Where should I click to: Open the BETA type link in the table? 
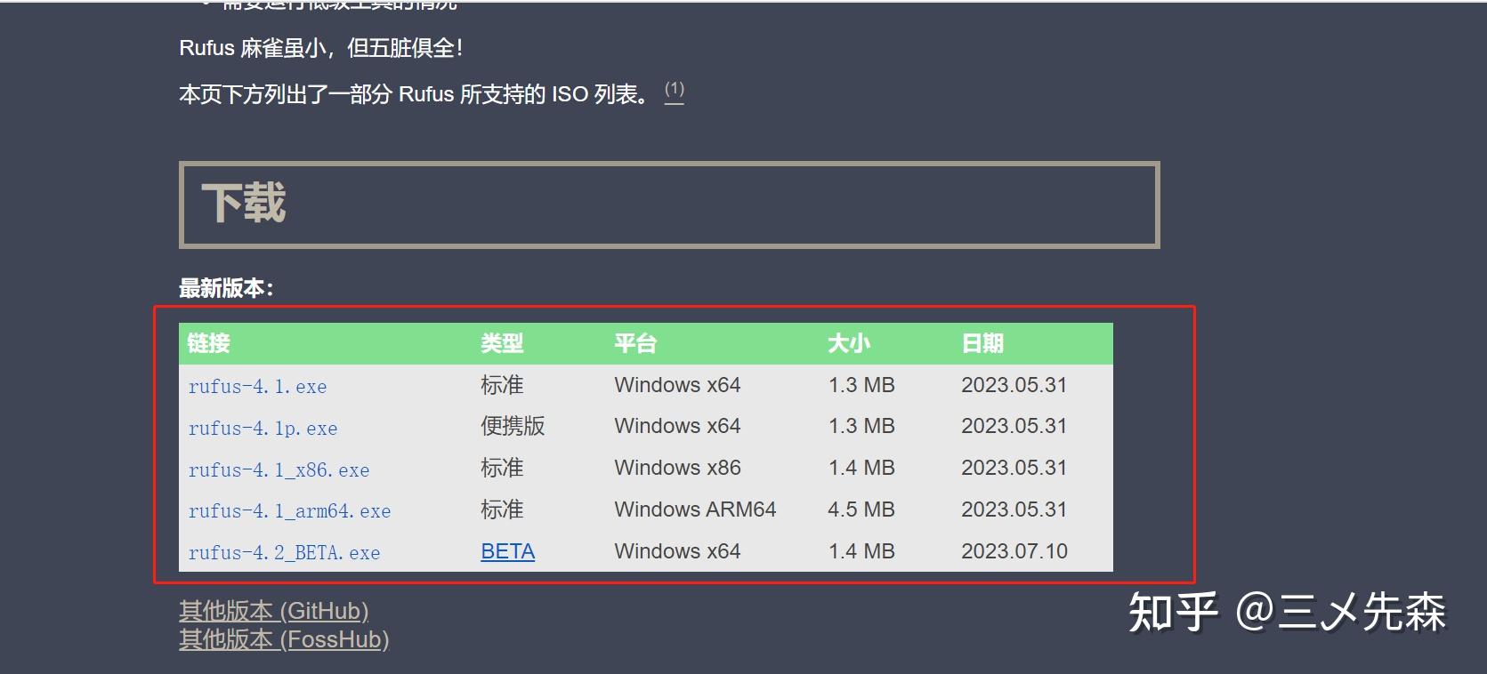[x=506, y=551]
